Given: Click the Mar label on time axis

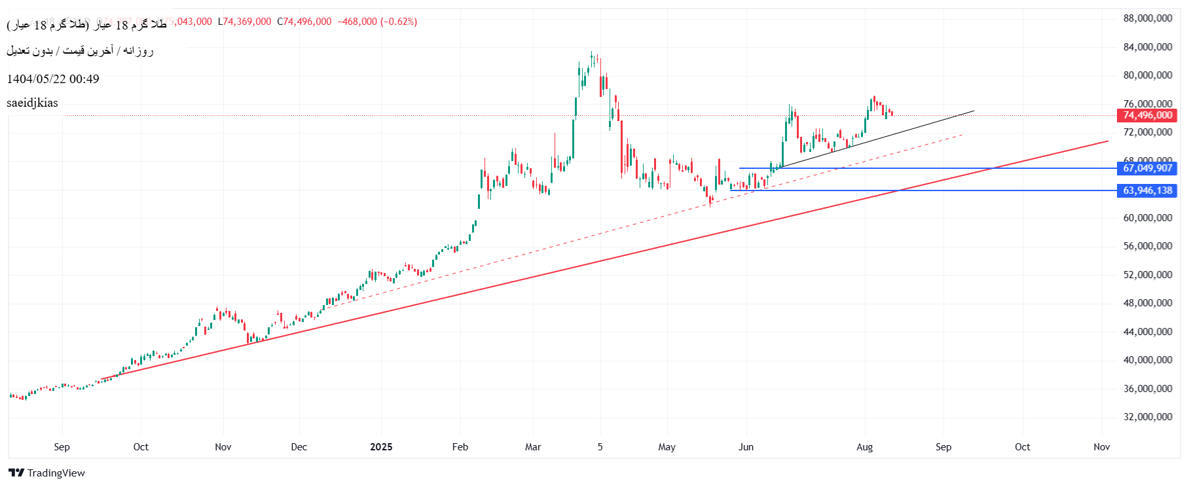Looking at the screenshot, I should tap(533, 447).
